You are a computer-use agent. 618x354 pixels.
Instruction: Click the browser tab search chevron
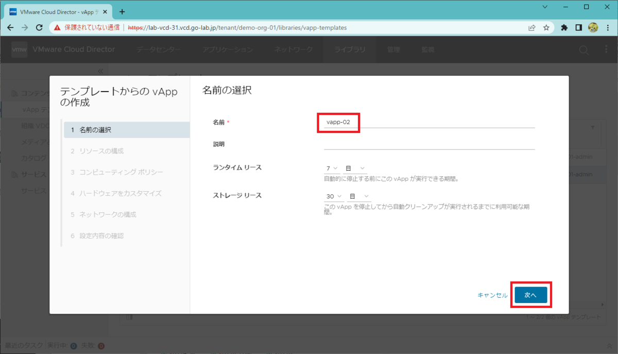pos(546,7)
